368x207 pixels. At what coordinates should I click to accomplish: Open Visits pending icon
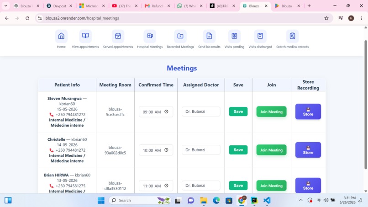click(234, 36)
